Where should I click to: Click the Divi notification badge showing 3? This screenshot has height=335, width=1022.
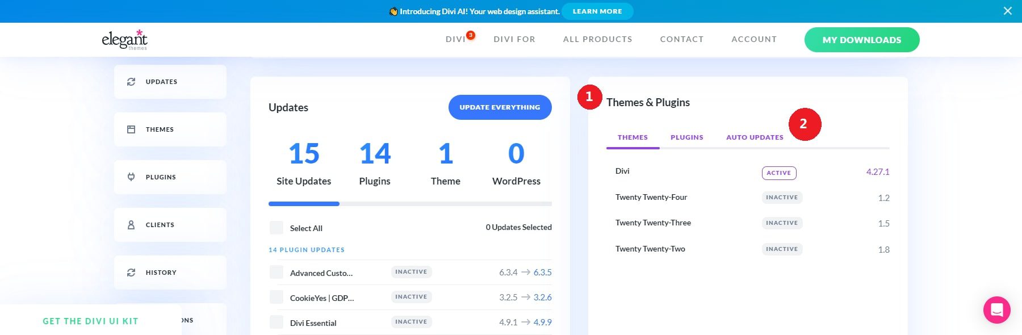pos(471,35)
